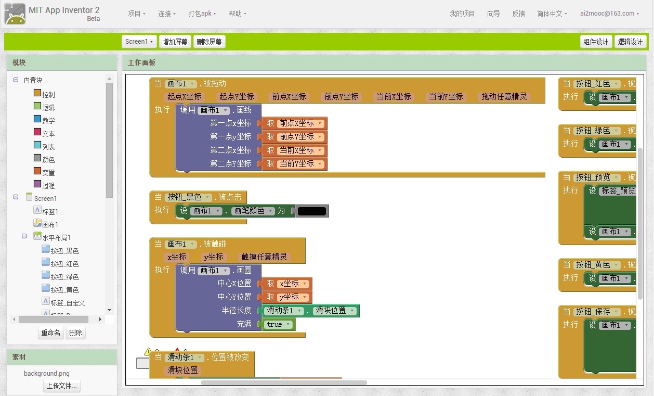
Task: Click the workspace horizontal scrollbar
Action: coord(284,382)
